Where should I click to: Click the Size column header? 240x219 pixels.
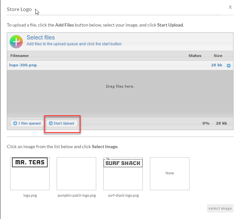coord(218,56)
